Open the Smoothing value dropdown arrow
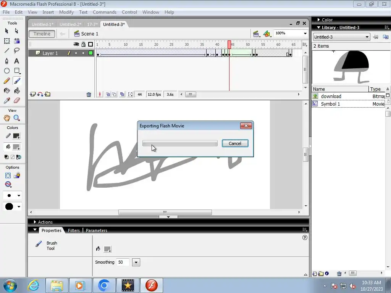 coord(136,262)
